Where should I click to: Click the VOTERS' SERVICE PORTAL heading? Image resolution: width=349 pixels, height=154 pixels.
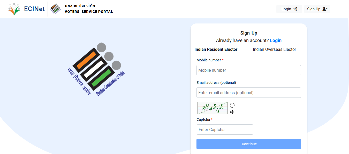click(89, 12)
